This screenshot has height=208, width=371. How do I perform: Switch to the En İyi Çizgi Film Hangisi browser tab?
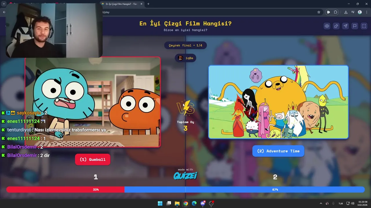121,4
